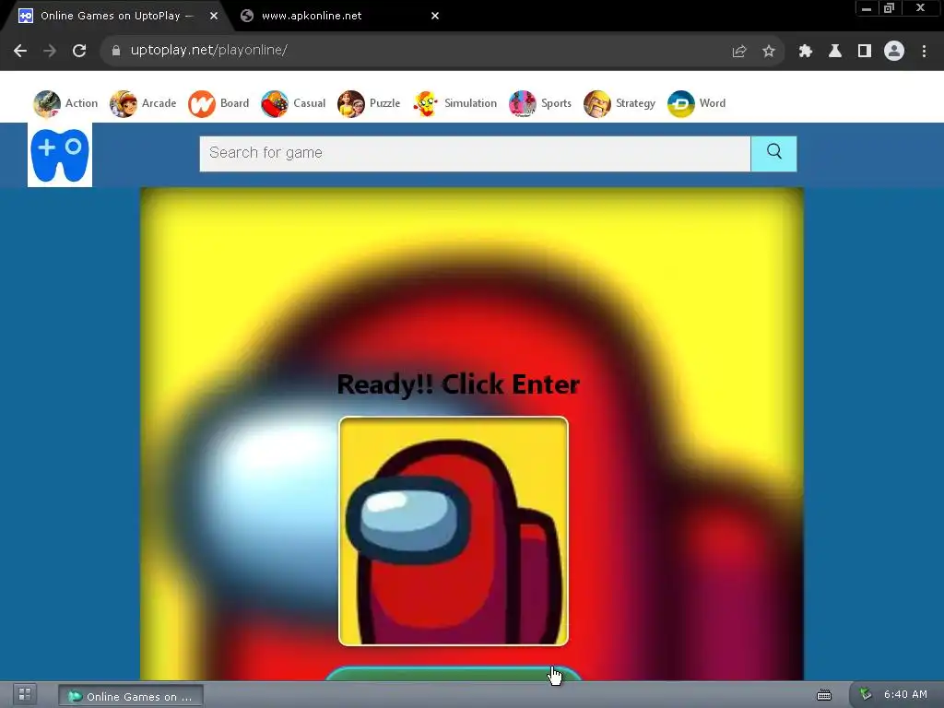
Task: Open the Sports games category icon
Action: pyautogui.click(x=523, y=103)
